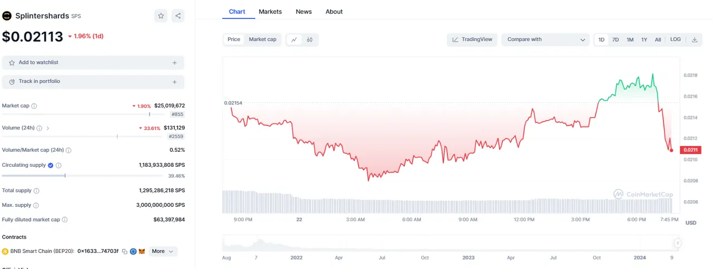Screen dimensions: 713x269
Task: Click the red 0.0211 current price label
Action: pos(691,150)
